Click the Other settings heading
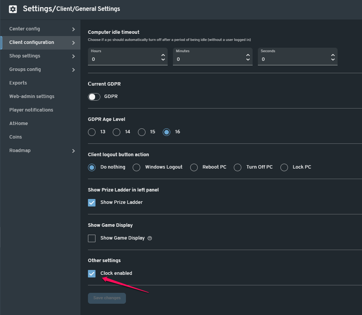Image resolution: width=362 pixels, height=315 pixels. [x=104, y=260]
